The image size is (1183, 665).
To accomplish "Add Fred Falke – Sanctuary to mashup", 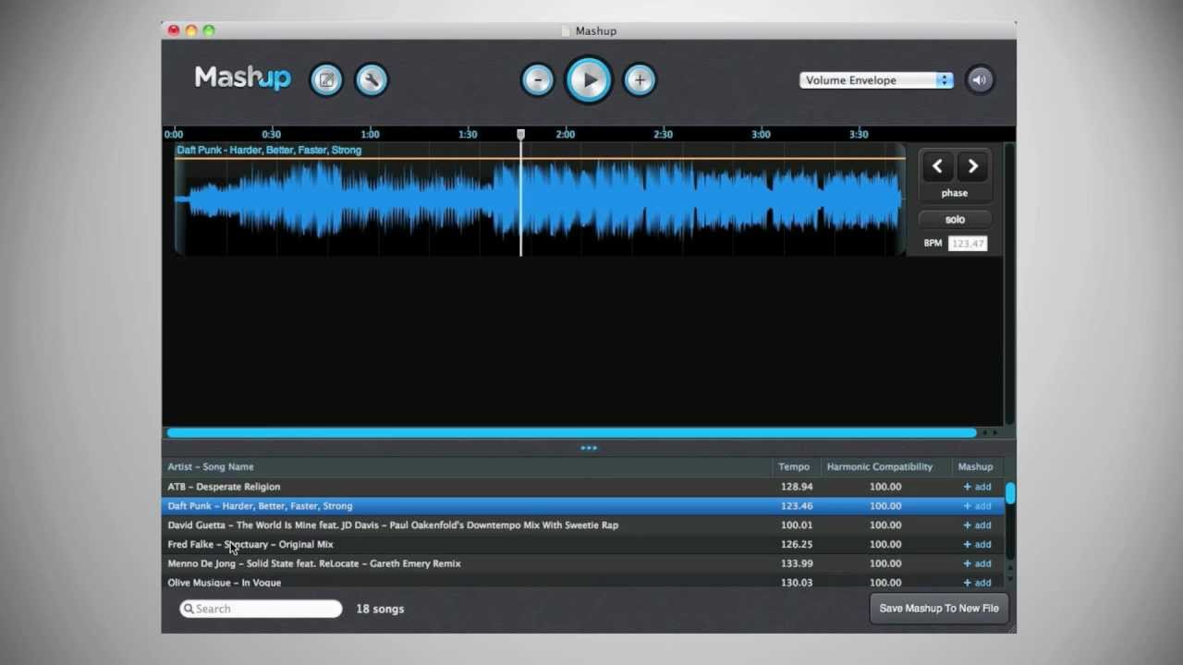I will 977,545.
